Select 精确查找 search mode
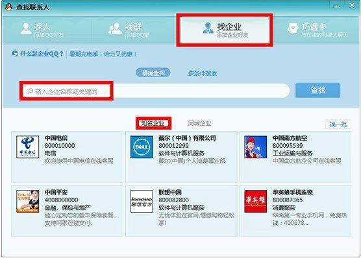Screen dimensions: 361x258 153,73
